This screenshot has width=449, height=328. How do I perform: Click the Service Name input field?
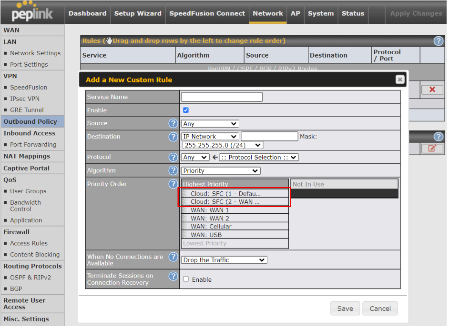click(x=223, y=98)
